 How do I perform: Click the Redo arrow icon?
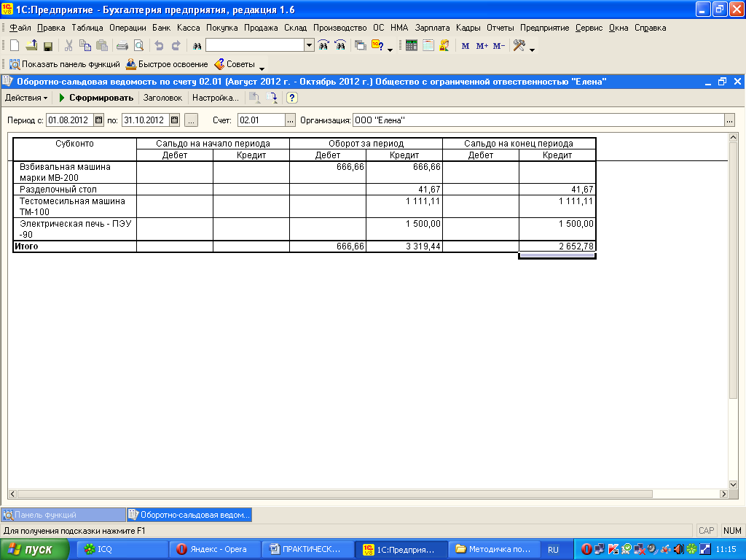point(176,46)
